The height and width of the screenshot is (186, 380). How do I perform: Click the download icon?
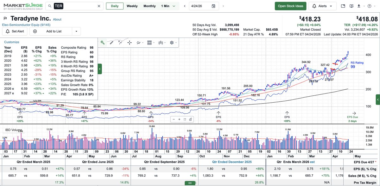[359, 6]
